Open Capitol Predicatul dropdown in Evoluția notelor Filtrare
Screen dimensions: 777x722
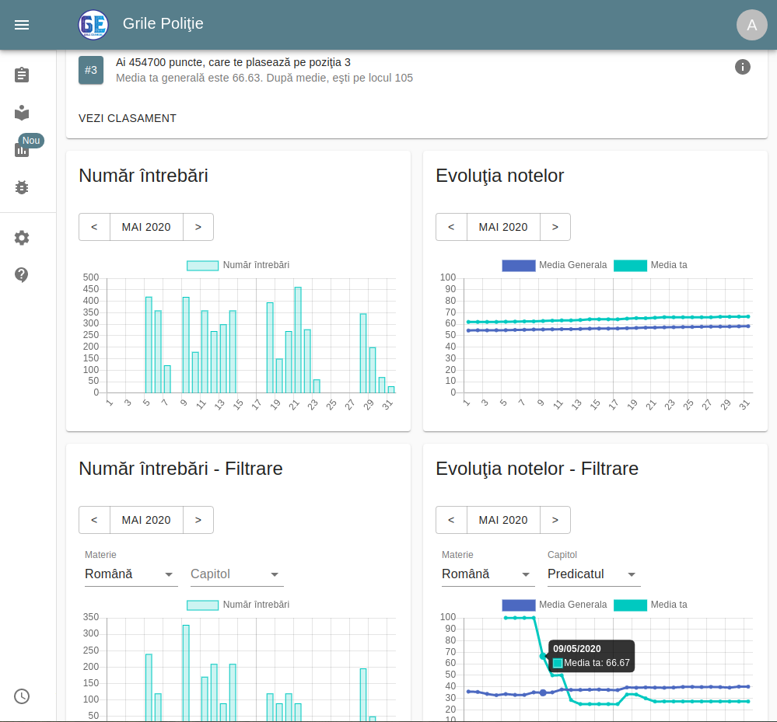[593, 574]
